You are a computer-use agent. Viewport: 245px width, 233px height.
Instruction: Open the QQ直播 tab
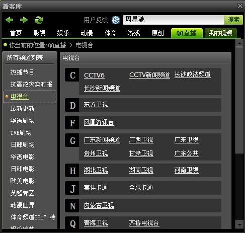click(x=187, y=33)
